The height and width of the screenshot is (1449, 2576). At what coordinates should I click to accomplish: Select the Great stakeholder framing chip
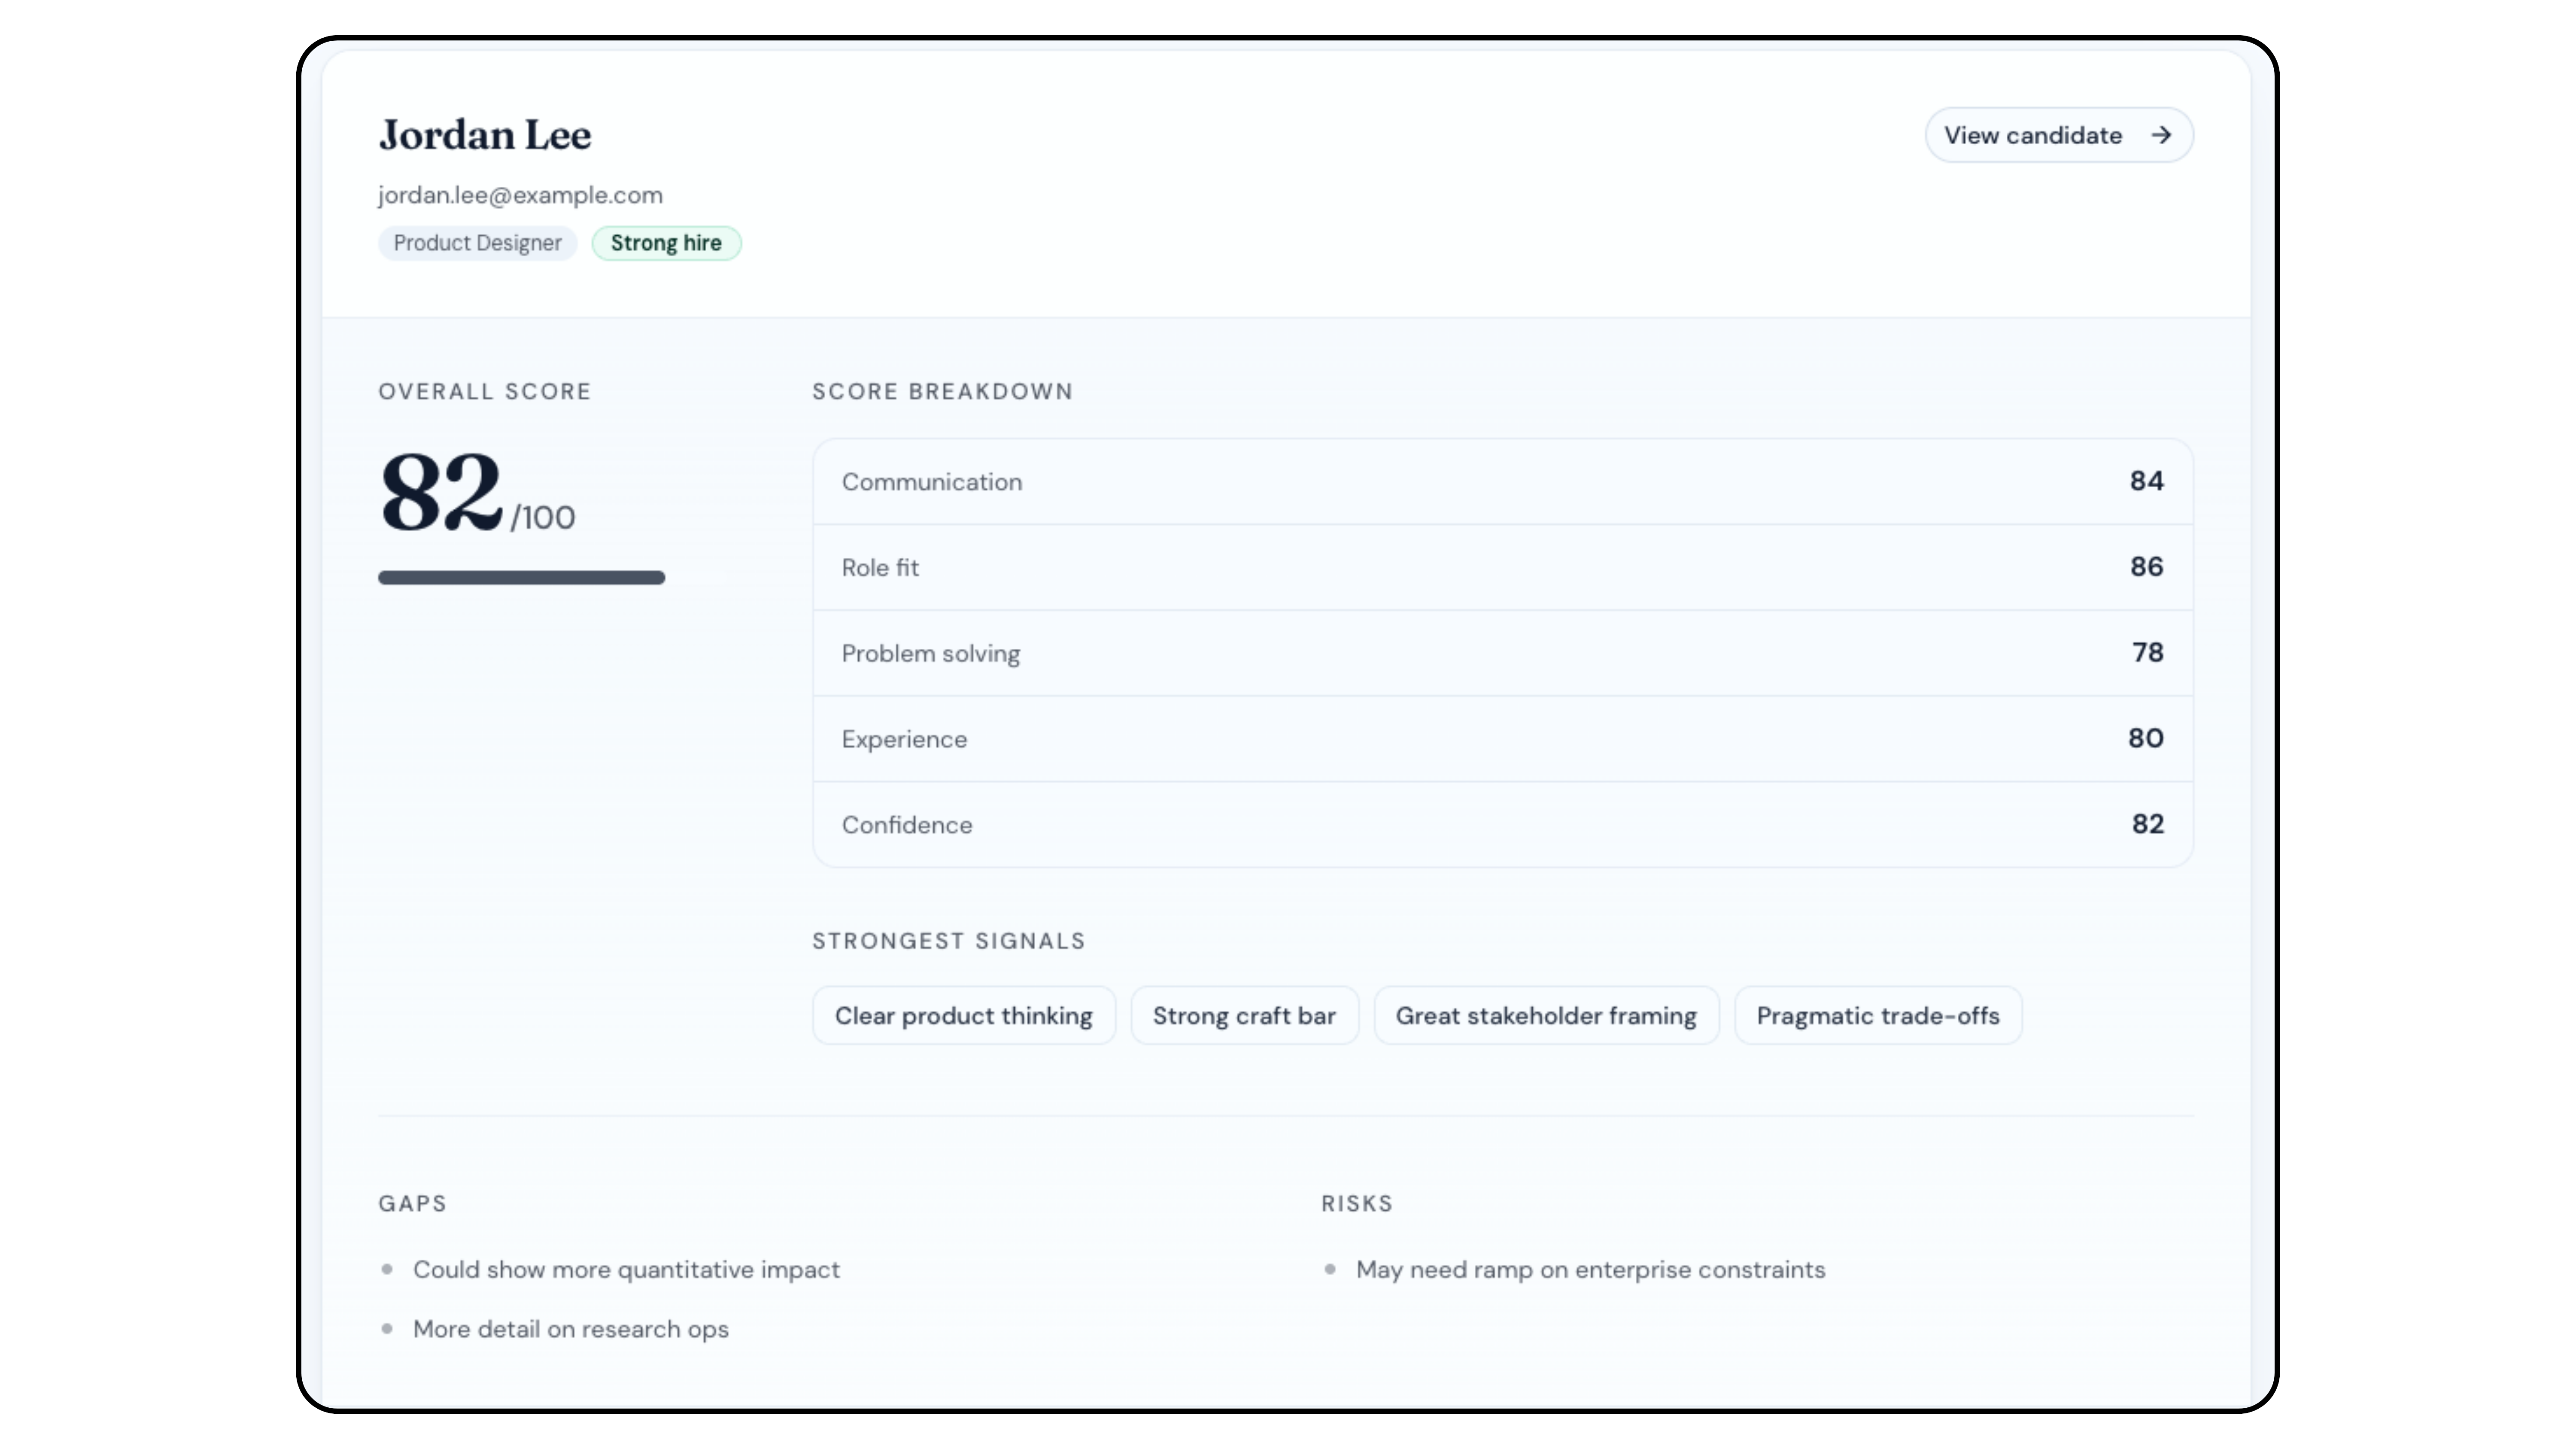[1546, 1015]
